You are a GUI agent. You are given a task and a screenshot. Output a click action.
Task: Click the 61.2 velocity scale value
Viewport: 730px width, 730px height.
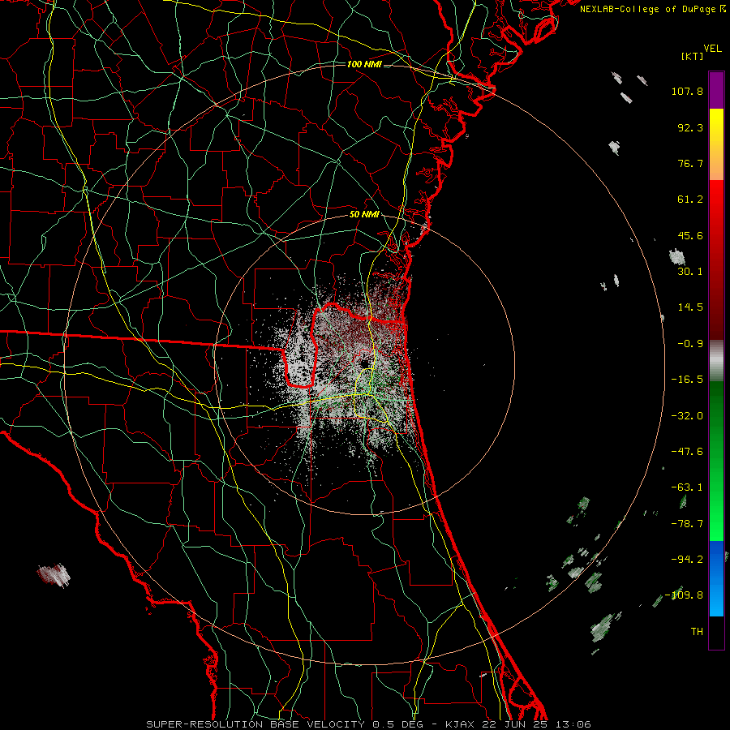(690, 200)
